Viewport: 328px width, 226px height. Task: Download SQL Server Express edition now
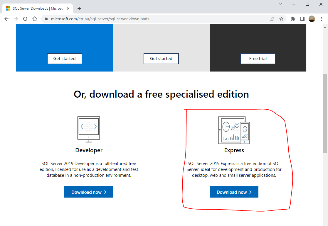pyautogui.click(x=234, y=192)
